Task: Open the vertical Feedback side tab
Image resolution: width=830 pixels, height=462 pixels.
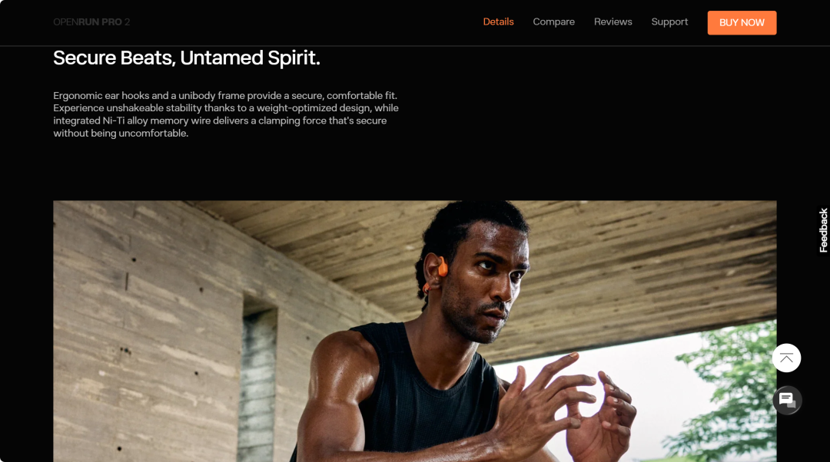Action: [823, 230]
